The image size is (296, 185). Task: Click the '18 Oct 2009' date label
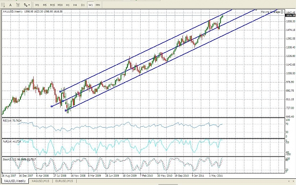coord(129,176)
